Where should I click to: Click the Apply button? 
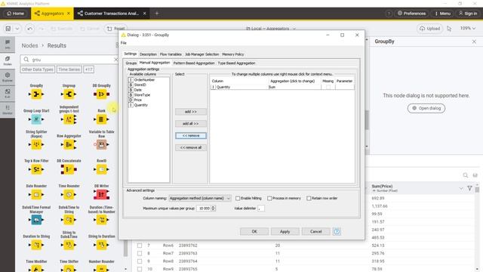point(285,231)
